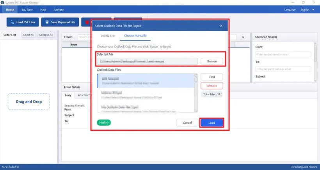Click the Load PST Files button
320x170 pixels.
(23, 22)
